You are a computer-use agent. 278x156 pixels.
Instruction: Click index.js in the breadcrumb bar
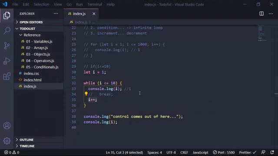click(x=81, y=22)
